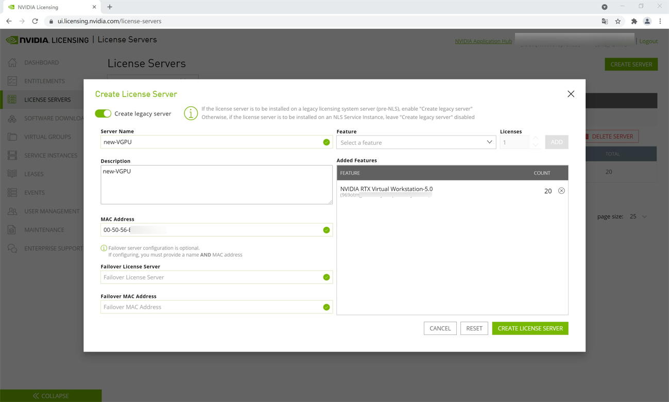Open the page size dropdown

(638, 216)
